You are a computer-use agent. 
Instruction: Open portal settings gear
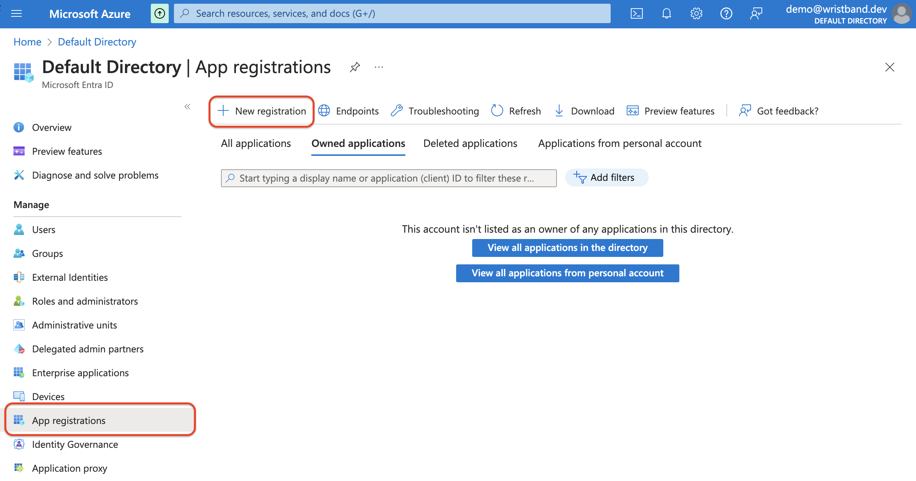[x=696, y=14]
